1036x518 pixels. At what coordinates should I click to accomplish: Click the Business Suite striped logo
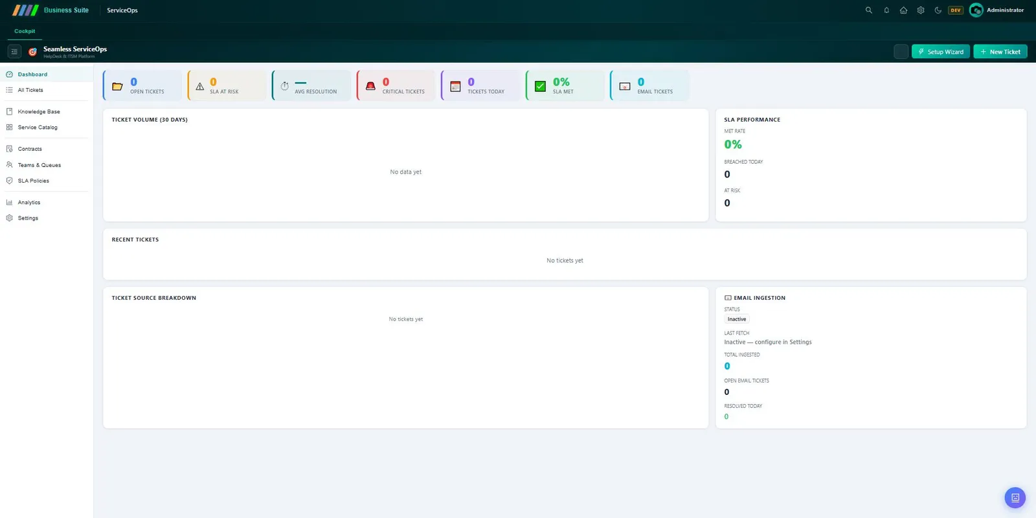pyautogui.click(x=25, y=10)
